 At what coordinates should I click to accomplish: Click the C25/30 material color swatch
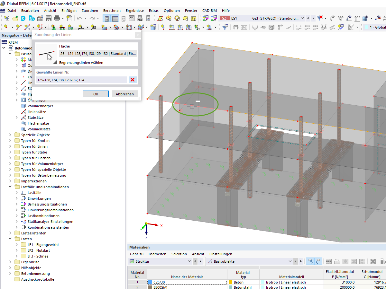point(150,282)
